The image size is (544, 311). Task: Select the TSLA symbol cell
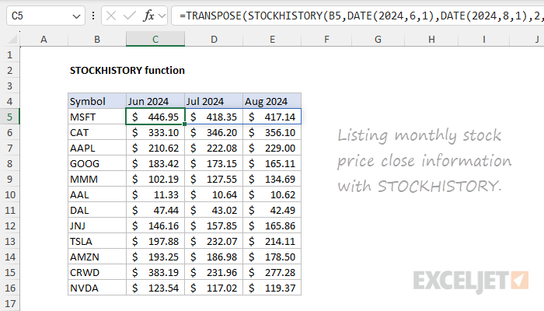coord(97,241)
